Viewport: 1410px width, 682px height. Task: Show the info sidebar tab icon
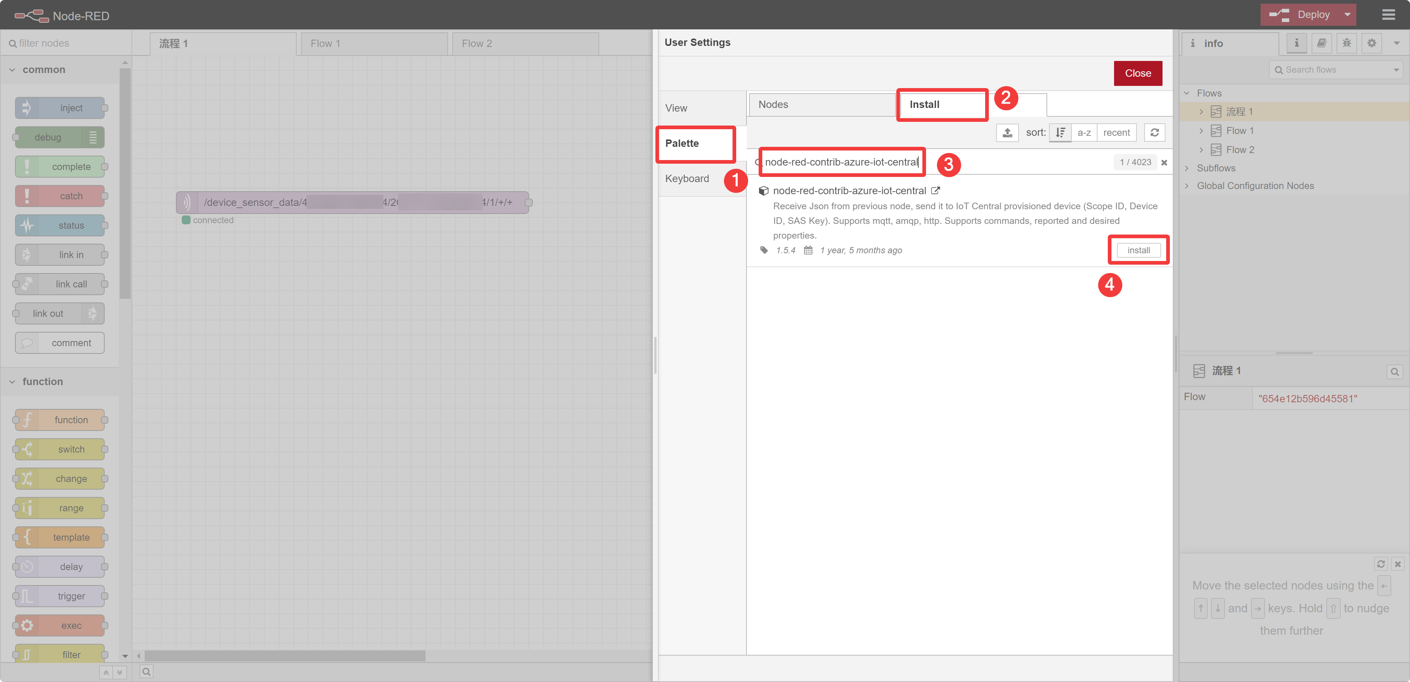(x=1296, y=43)
